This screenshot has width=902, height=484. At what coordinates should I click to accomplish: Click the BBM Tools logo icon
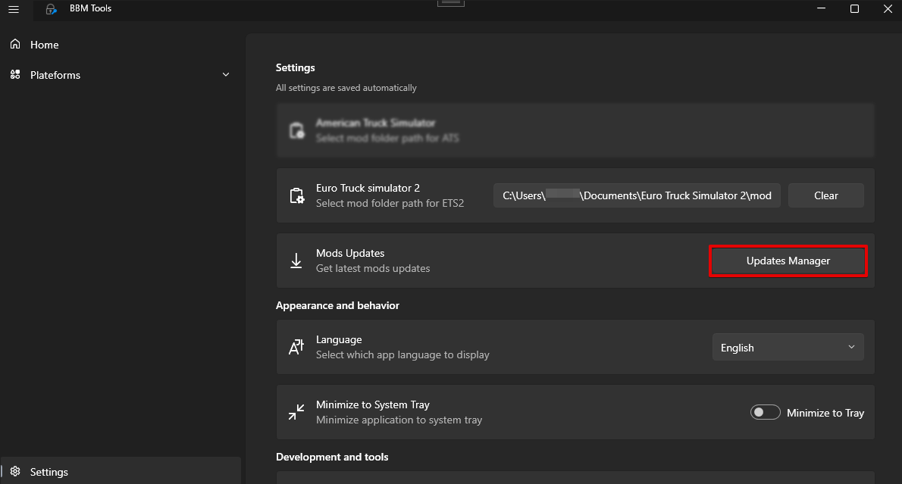pyautogui.click(x=51, y=9)
